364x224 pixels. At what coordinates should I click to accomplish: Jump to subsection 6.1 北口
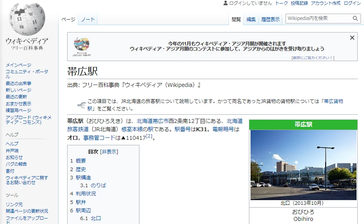pos(96,219)
